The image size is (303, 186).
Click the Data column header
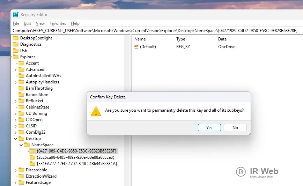pyautogui.click(x=222, y=39)
